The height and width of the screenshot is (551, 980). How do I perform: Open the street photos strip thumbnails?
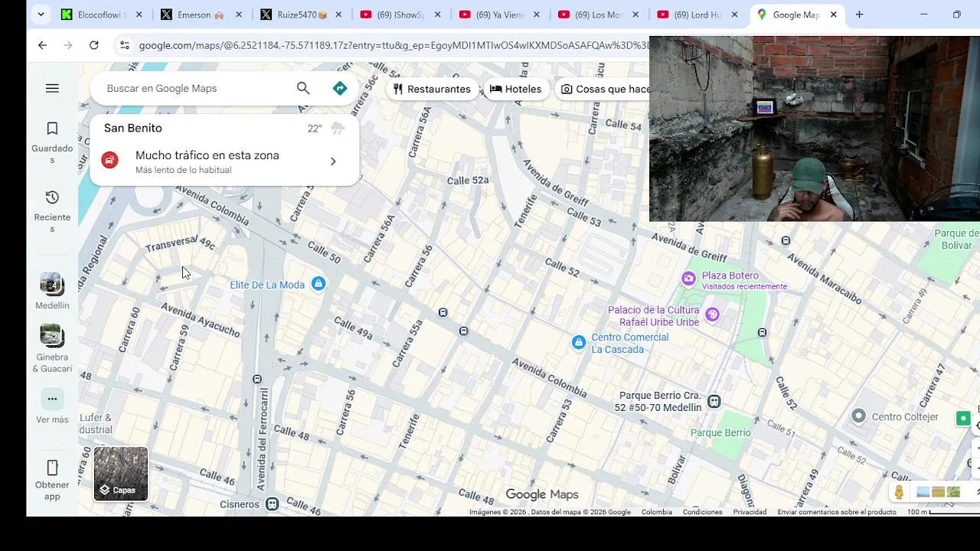[x=938, y=492]
